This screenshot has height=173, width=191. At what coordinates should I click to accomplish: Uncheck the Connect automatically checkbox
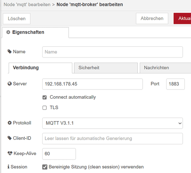click(x=45, y=97)
